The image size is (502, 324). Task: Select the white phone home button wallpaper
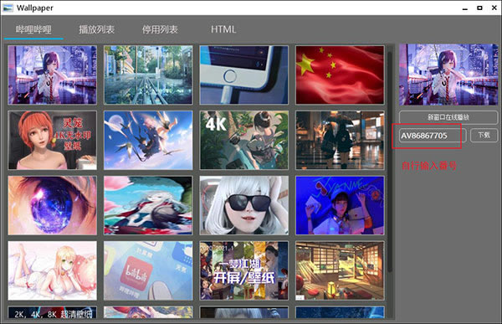tap(244, 75)
